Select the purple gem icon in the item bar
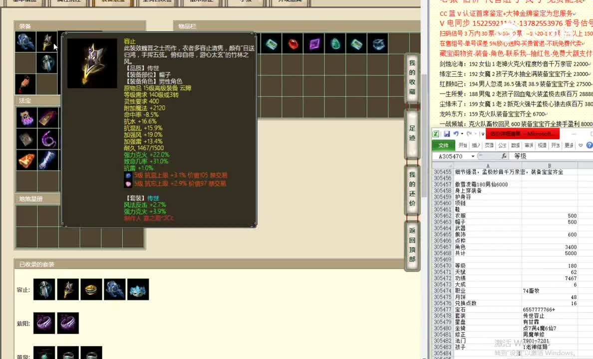Image resolution: width=593 pixels, height=359 pixels. tap(314, 44)
